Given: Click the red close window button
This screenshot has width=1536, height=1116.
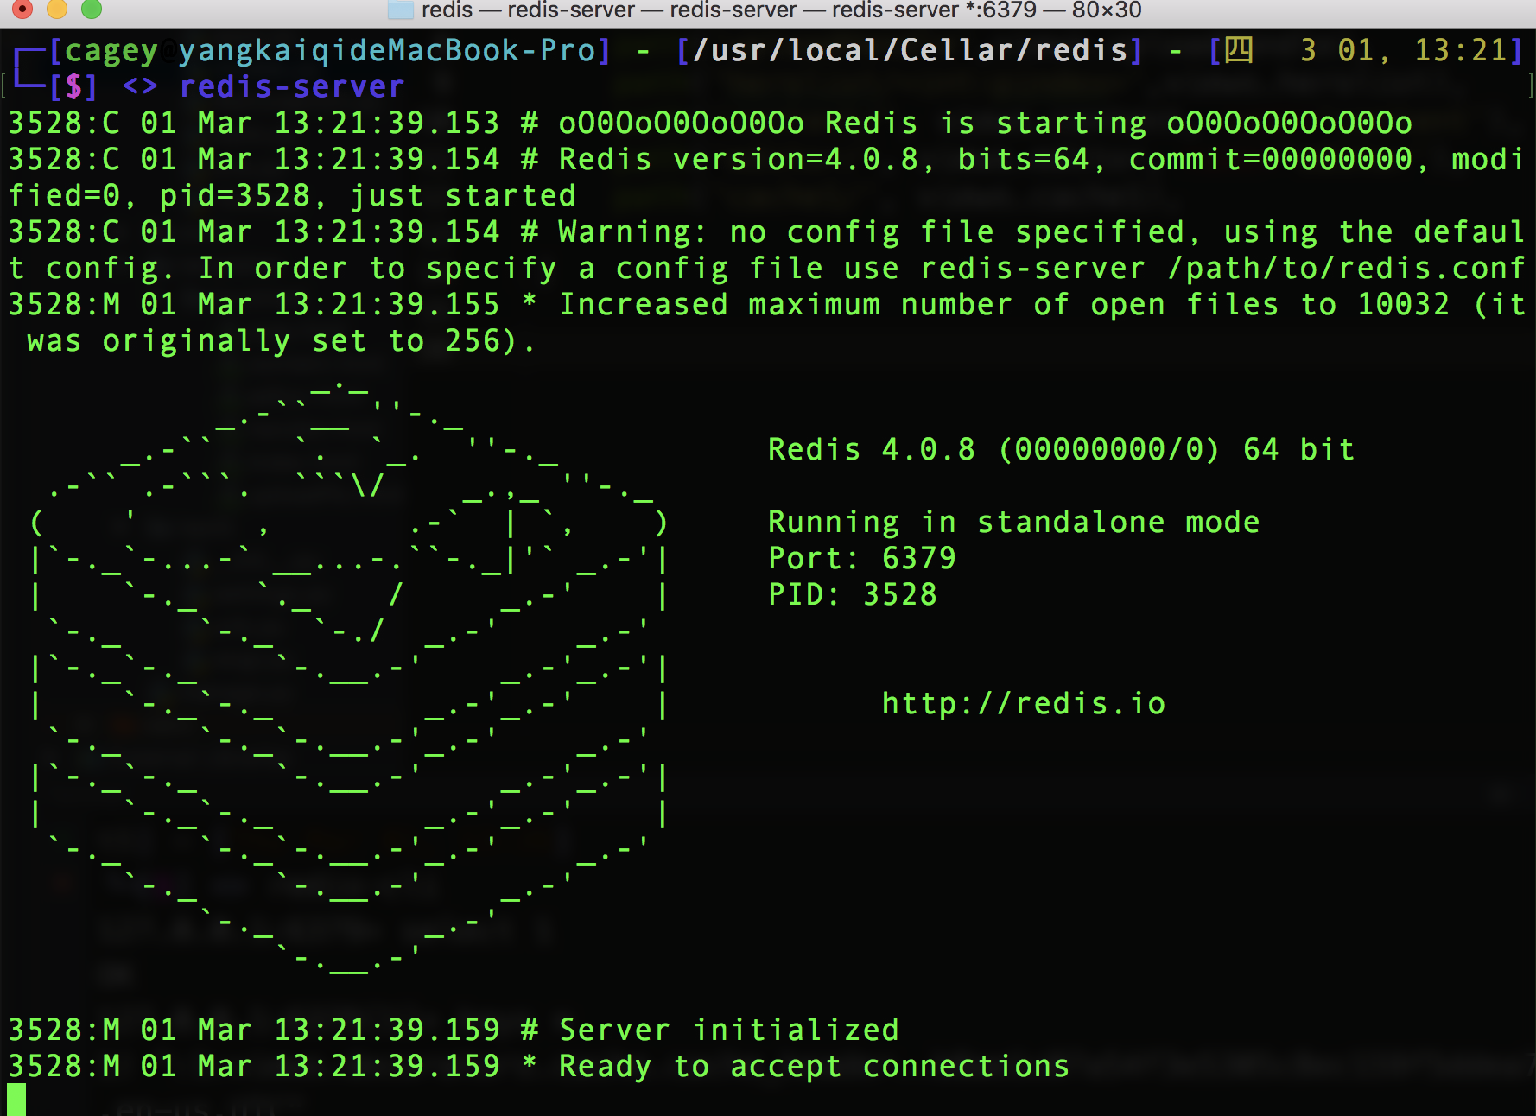Looking at the screenshot, I should click(x=22, y=9).
